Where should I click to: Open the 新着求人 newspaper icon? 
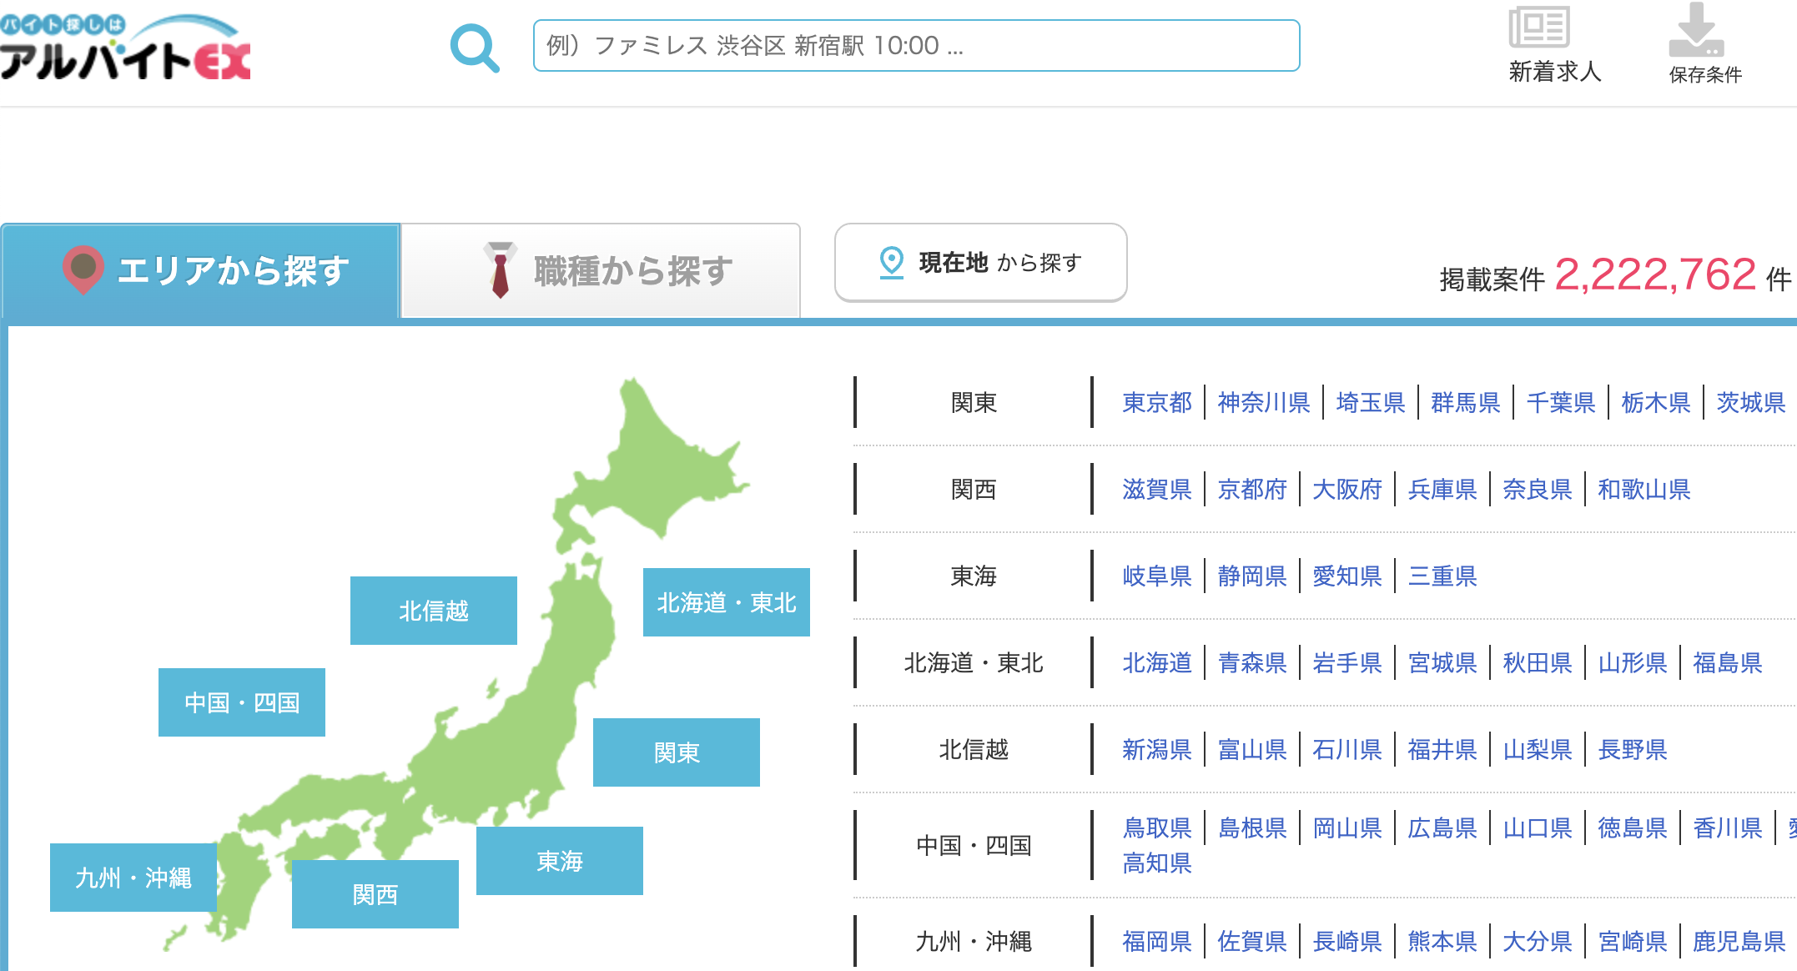pos(1539,28)
